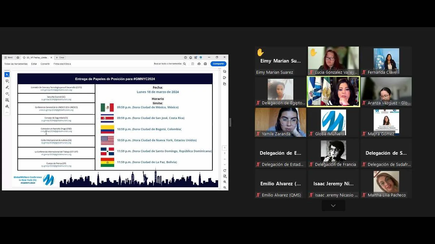This screenshot has width=435, height=244.
Task: Expand more participants with down chevron
Action: coord(333,206)
